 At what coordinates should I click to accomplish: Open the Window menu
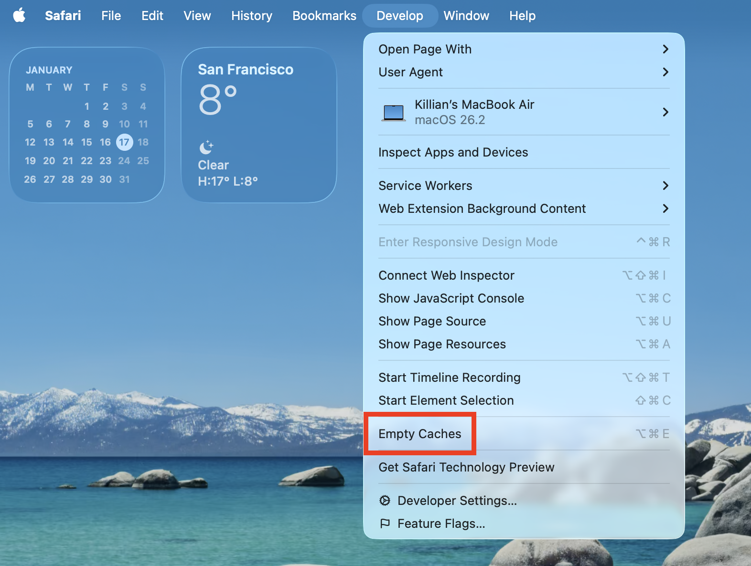[x=466, y=16]
